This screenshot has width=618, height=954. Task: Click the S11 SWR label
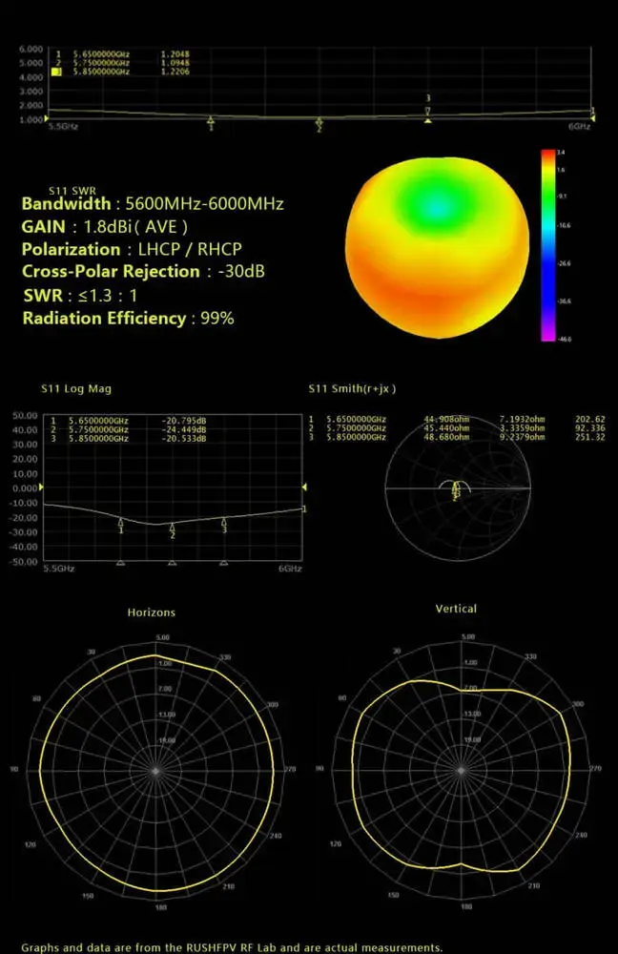(x=72, y=191)
